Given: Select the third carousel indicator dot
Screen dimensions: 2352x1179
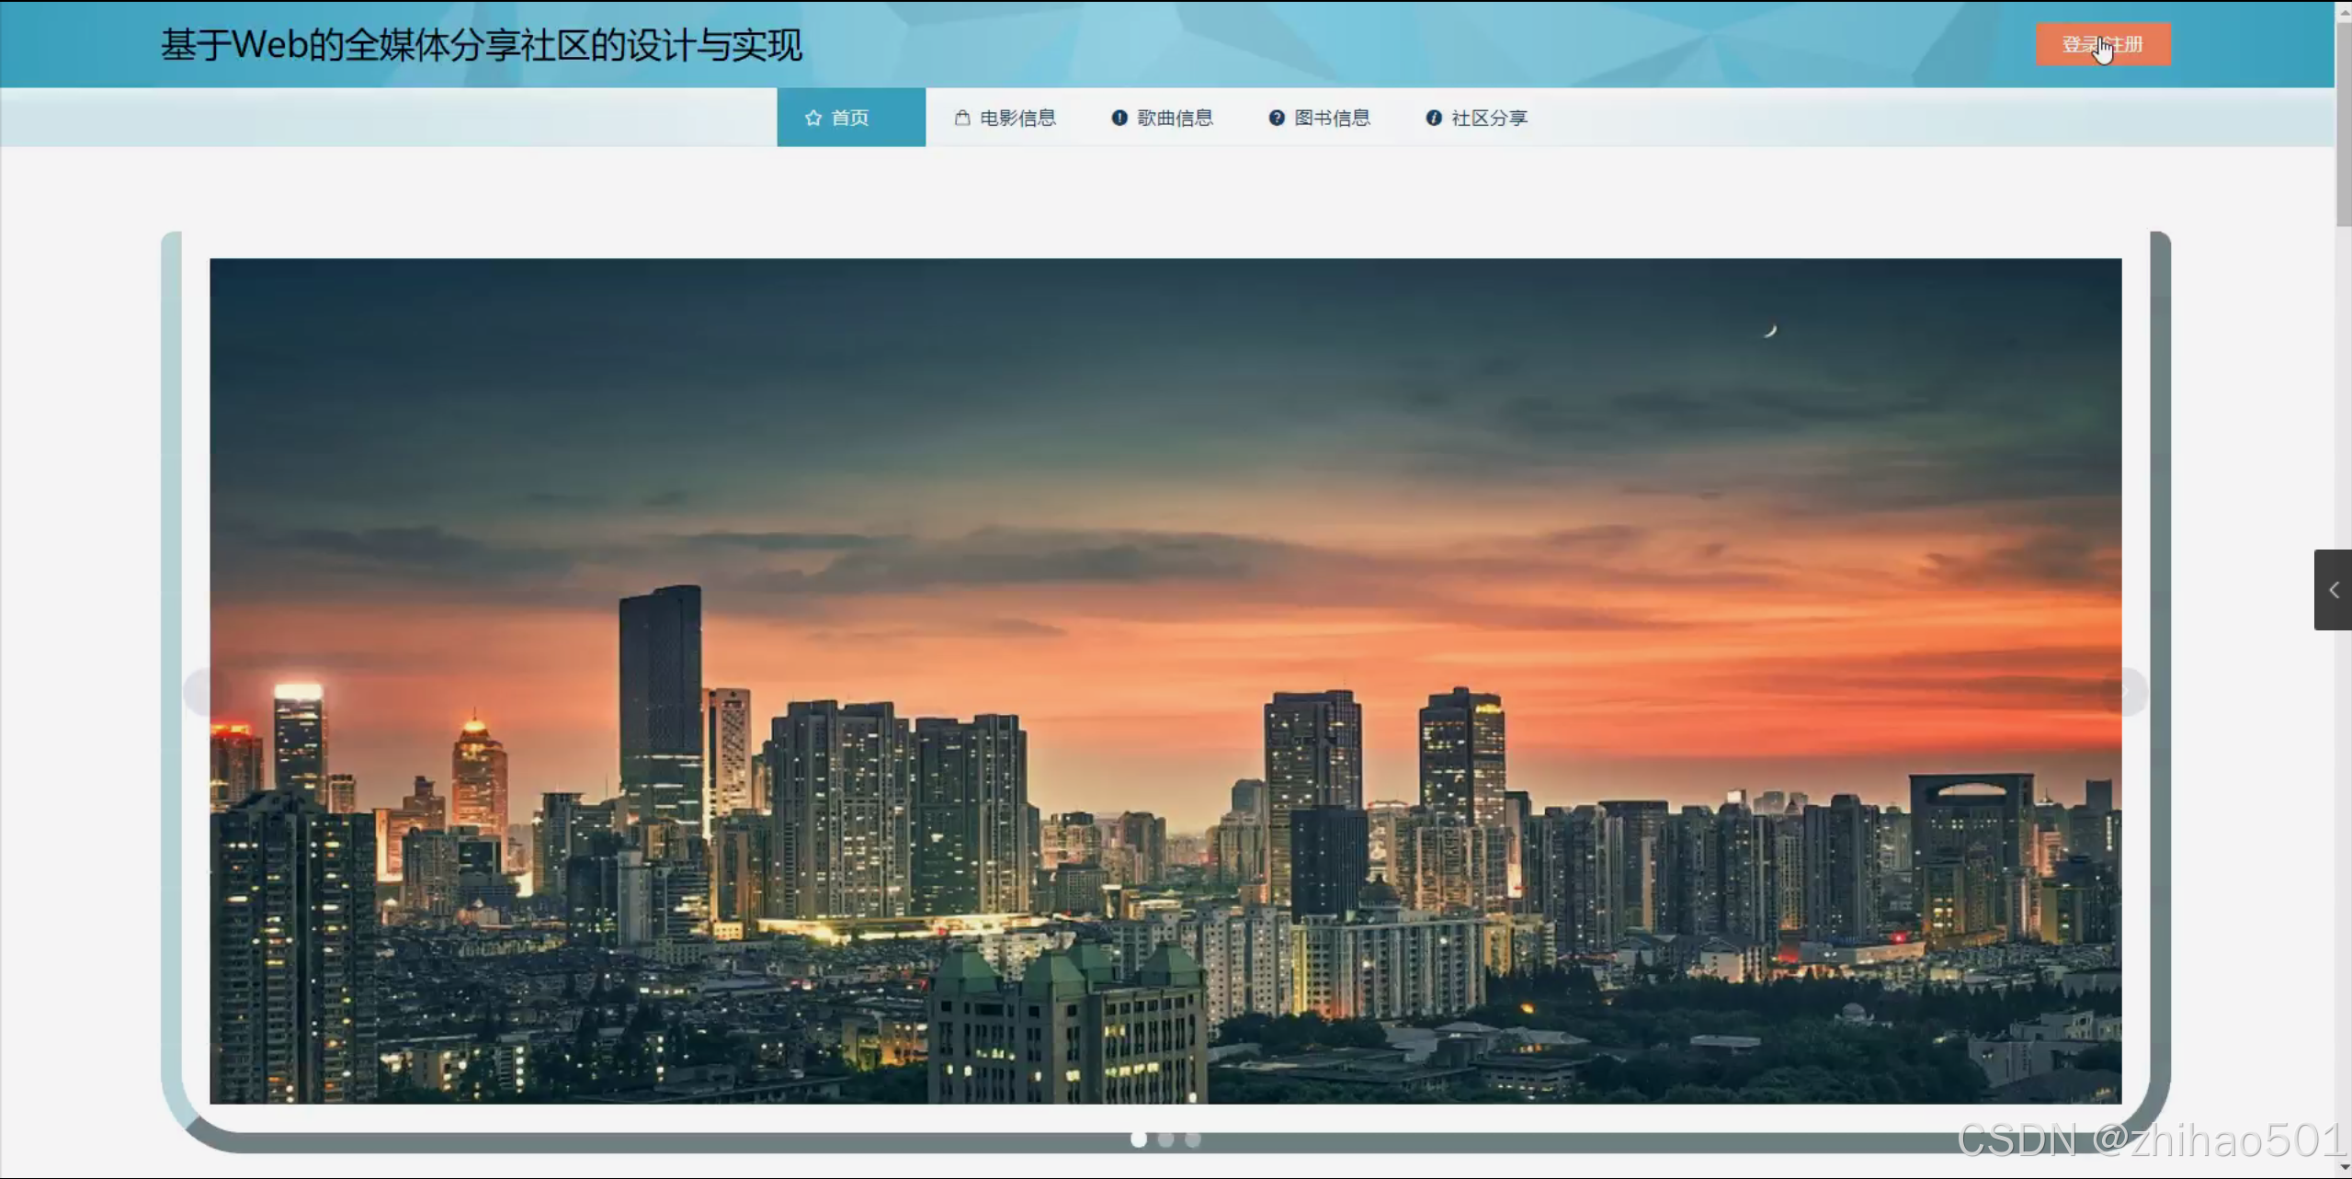Looking at the screenshot, I should [1192, 1139].
